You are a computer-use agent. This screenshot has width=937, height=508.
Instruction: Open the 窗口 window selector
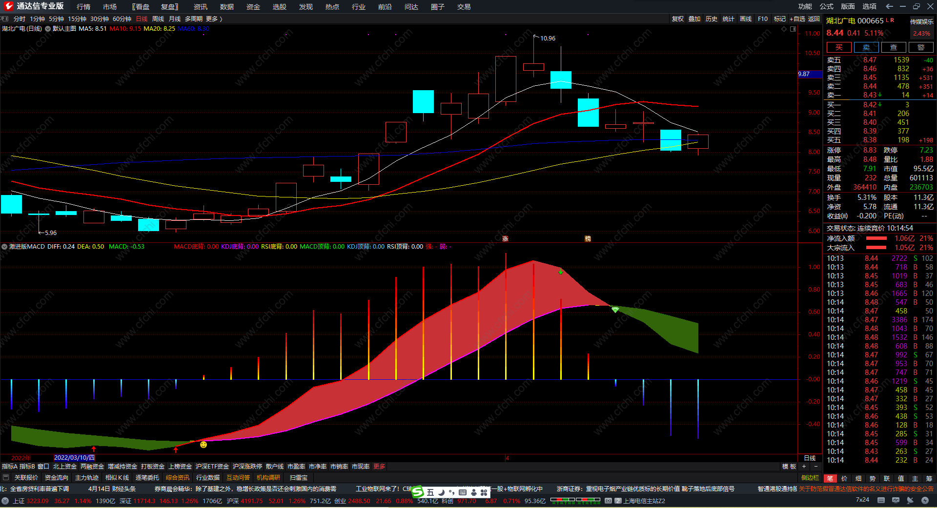click(x=43, y=467)
